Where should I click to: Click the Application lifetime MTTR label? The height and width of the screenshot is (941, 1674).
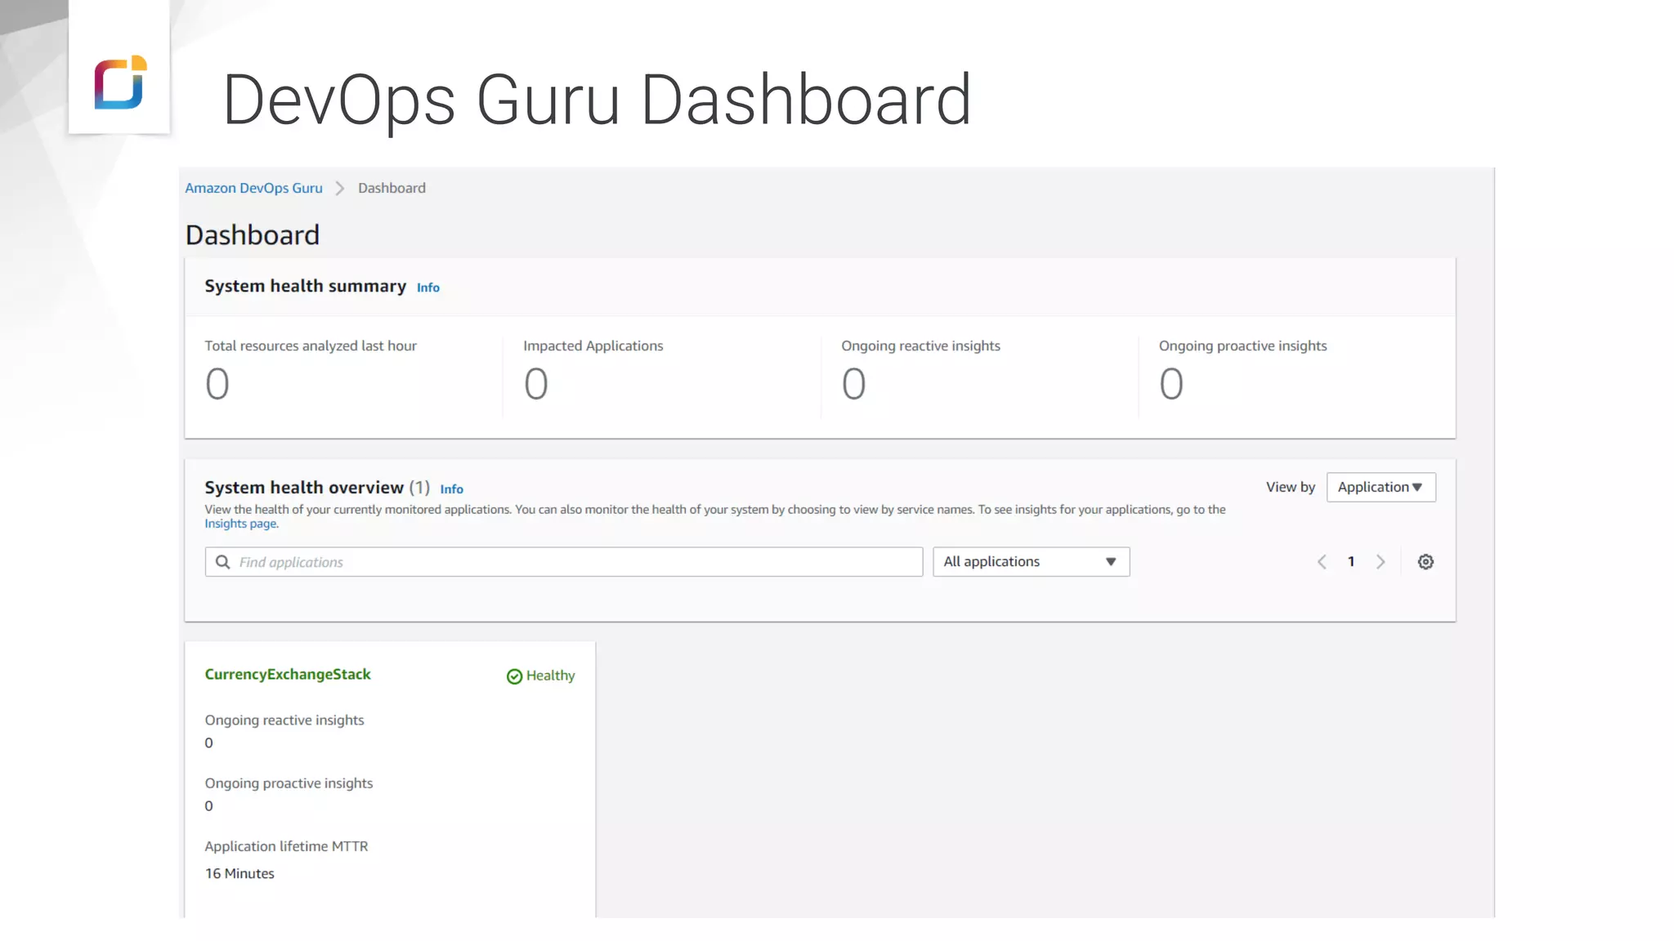[286, 846]
